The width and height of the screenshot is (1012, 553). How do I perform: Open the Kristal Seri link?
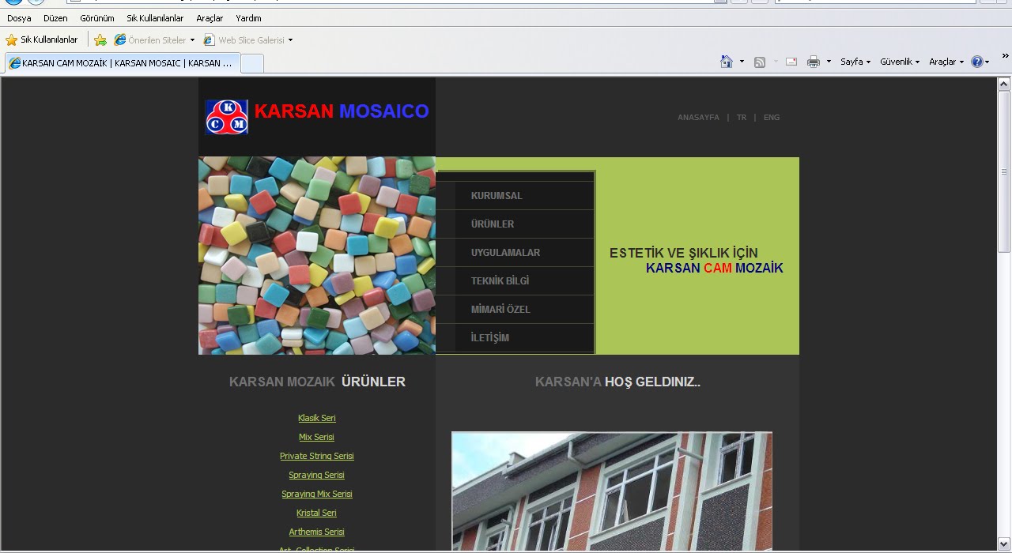pyautogui.click(x=317, y=513)
